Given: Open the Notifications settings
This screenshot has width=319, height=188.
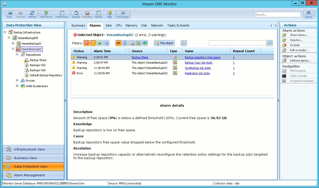Looking at the screenshot, I should click(62, 14).
